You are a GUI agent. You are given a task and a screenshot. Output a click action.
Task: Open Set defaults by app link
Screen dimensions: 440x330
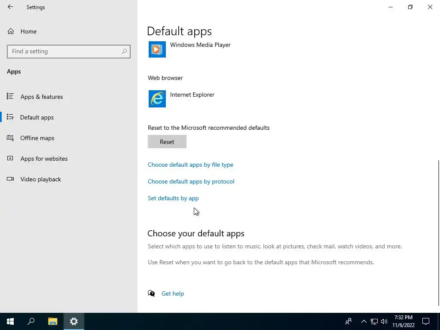(173, 198)
